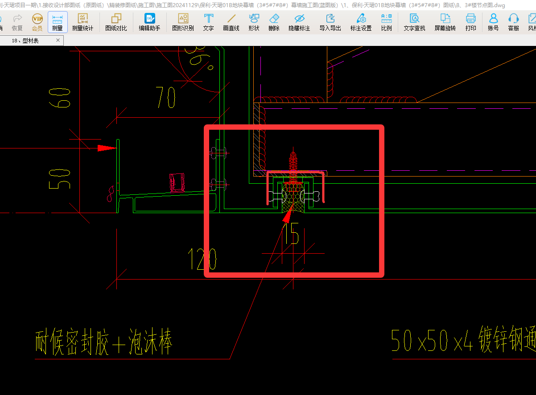Close the 18、型材表 tab
Viewport: 536px width, 395px height.
pos(58,40)
